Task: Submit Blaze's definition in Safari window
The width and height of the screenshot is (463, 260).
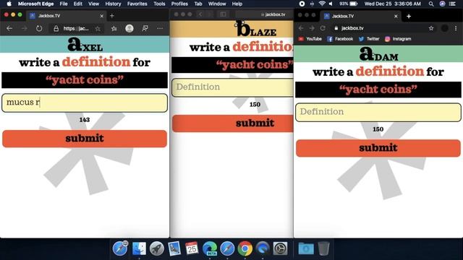Action: coord(233,123)
